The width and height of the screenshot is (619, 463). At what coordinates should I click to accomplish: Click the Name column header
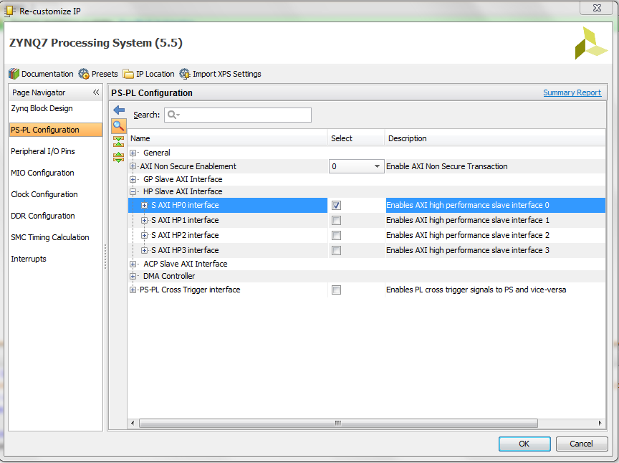227,138
